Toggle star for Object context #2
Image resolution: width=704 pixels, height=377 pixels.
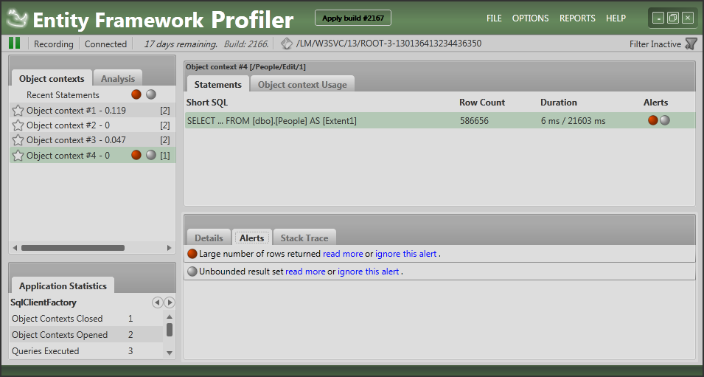pos(18,125)
